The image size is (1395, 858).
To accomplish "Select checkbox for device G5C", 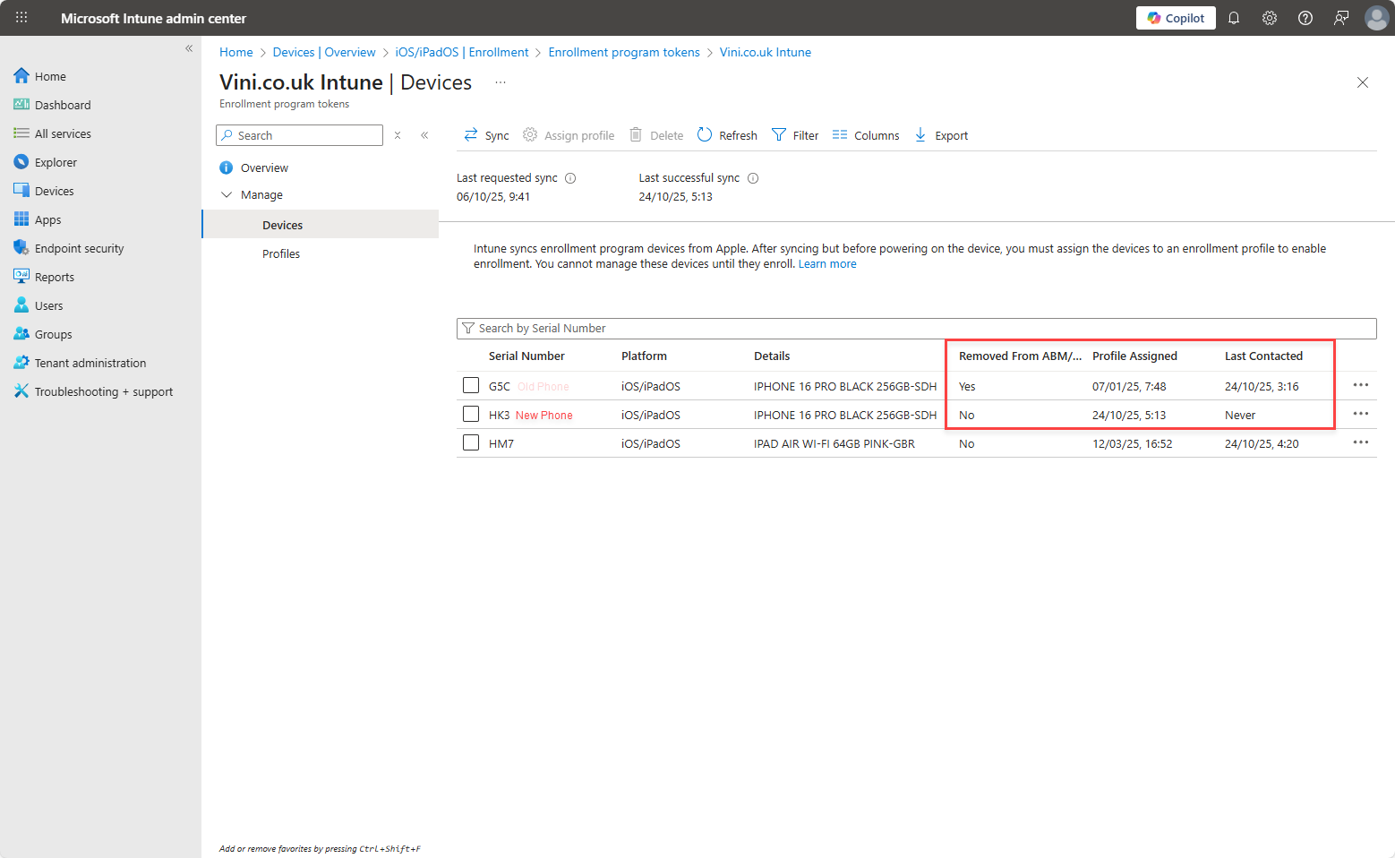I will (x=471, y=386).
